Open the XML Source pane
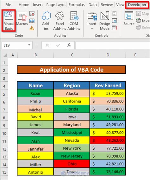The width and height of the screenshot is (150, 180). (129, 18)
